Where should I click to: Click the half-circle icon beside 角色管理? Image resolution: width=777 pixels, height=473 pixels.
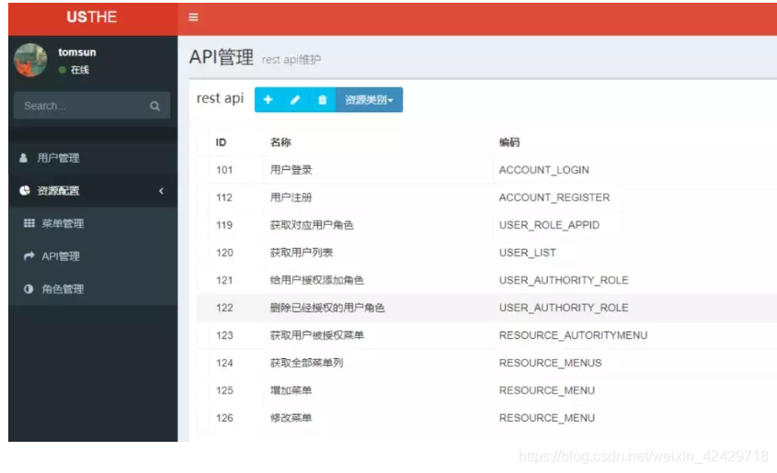(x=29, y=289)
